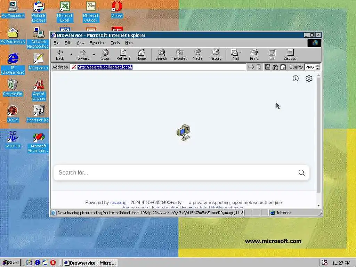Click the bookmark ribbon icon after Go arrow
Viewport: 356px width, 267px height.
pos(259,67)
